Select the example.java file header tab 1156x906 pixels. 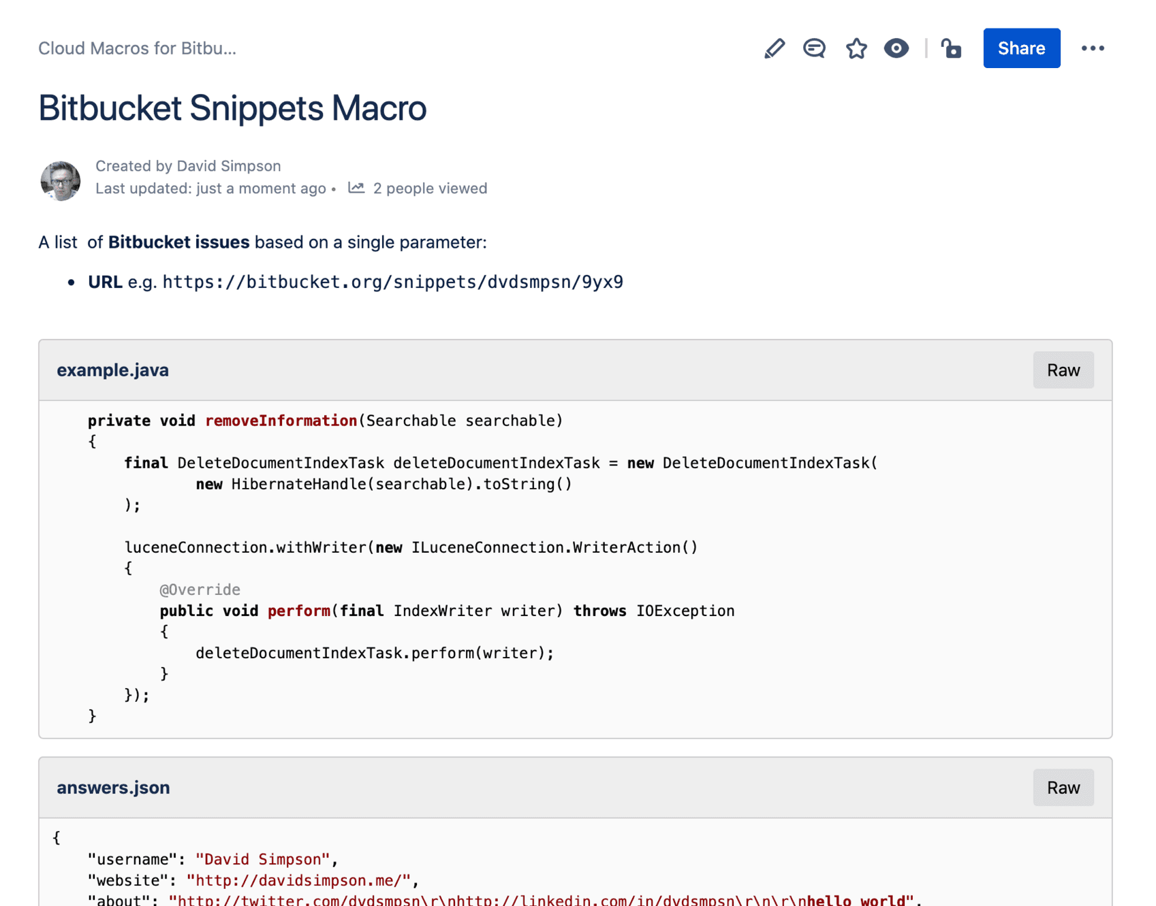point(112,370)
